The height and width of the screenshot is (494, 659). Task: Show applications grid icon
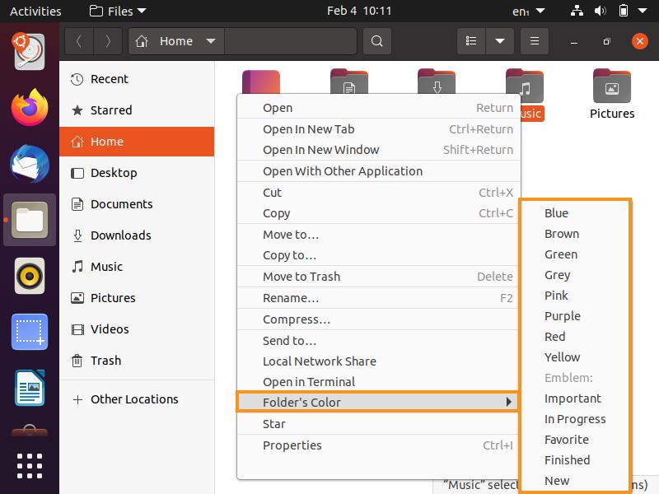pos(30,465)
